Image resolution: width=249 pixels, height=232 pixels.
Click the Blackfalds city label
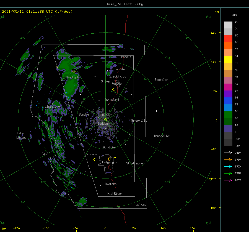tap(118, 76)
